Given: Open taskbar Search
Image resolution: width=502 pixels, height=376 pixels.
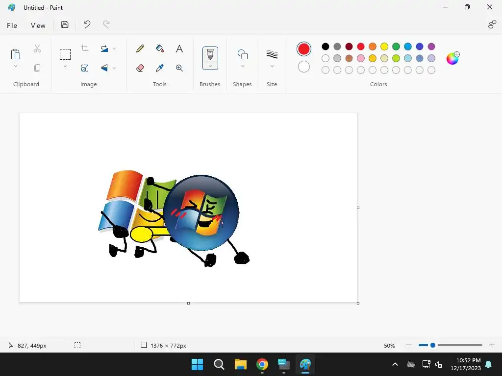Looking at the screenshot, I should coord(219,364).
